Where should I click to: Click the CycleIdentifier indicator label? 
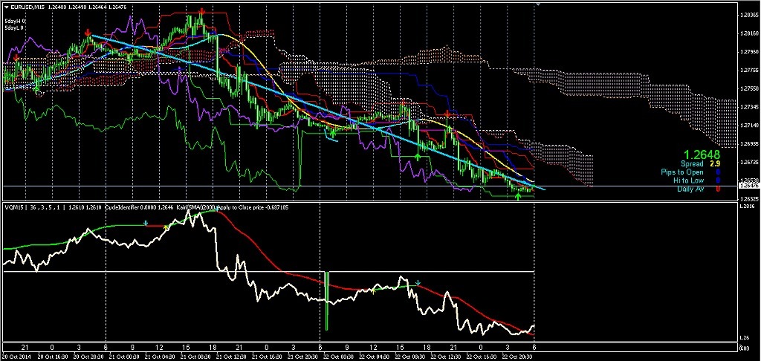click(120, 208)
